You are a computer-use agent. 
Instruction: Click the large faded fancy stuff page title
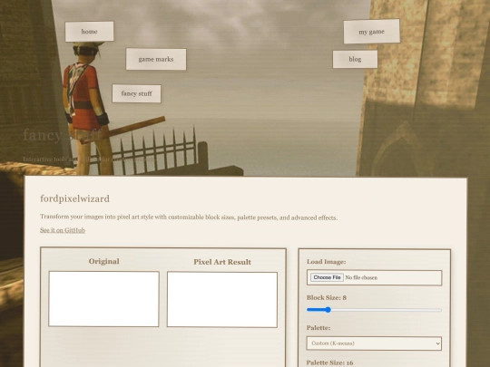63,135
